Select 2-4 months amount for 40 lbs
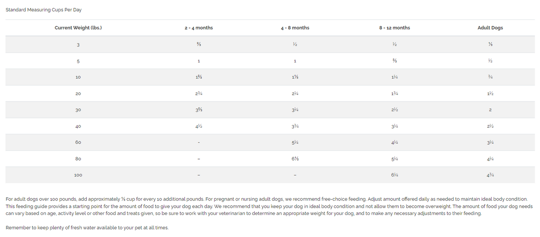The width and height of the screenshot is (540, 237). point(198,127)
